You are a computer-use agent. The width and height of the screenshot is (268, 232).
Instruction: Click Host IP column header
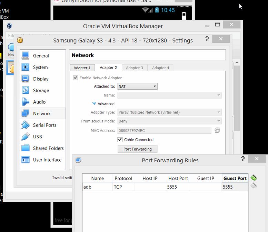(150, 178)
